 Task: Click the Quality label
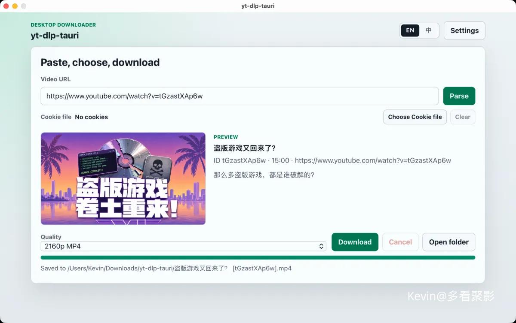51,237
